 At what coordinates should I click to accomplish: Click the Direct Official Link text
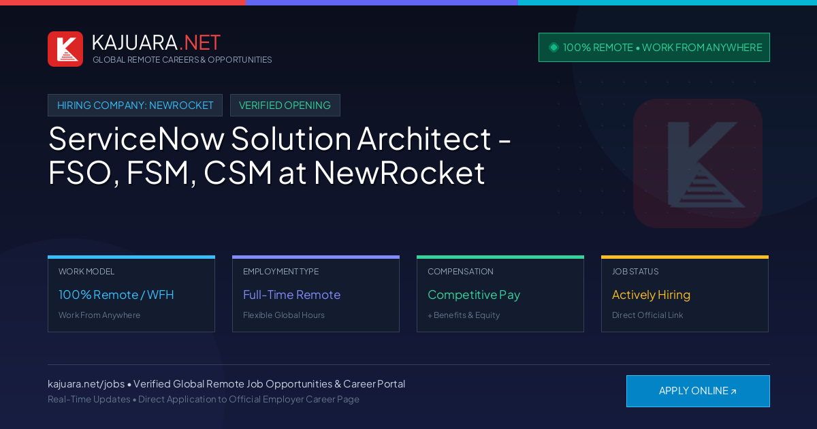(x=647, y=315)
